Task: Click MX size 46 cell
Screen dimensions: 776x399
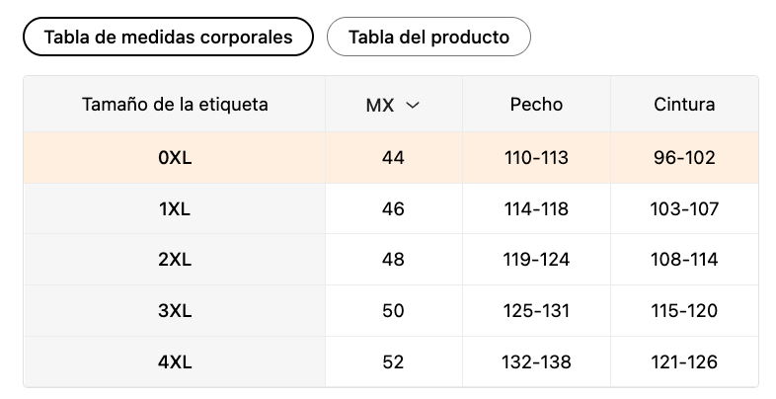Action: click(x=393, y=208)
